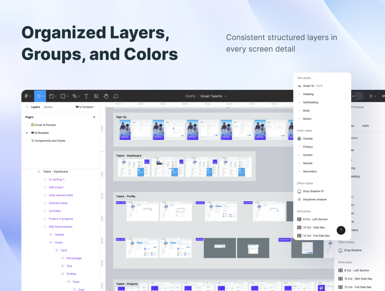385x291 pixels.
Task: Switch to the Prototype tab
Action: coord(357,107)
